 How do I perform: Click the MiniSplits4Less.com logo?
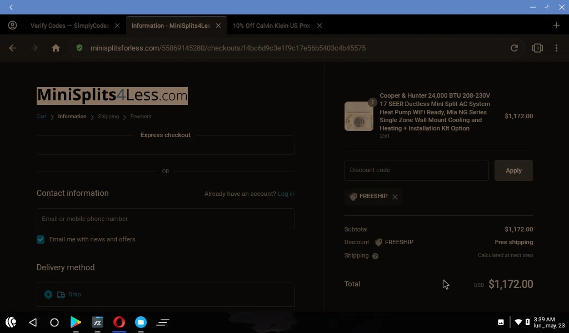(x=112, y=95)
